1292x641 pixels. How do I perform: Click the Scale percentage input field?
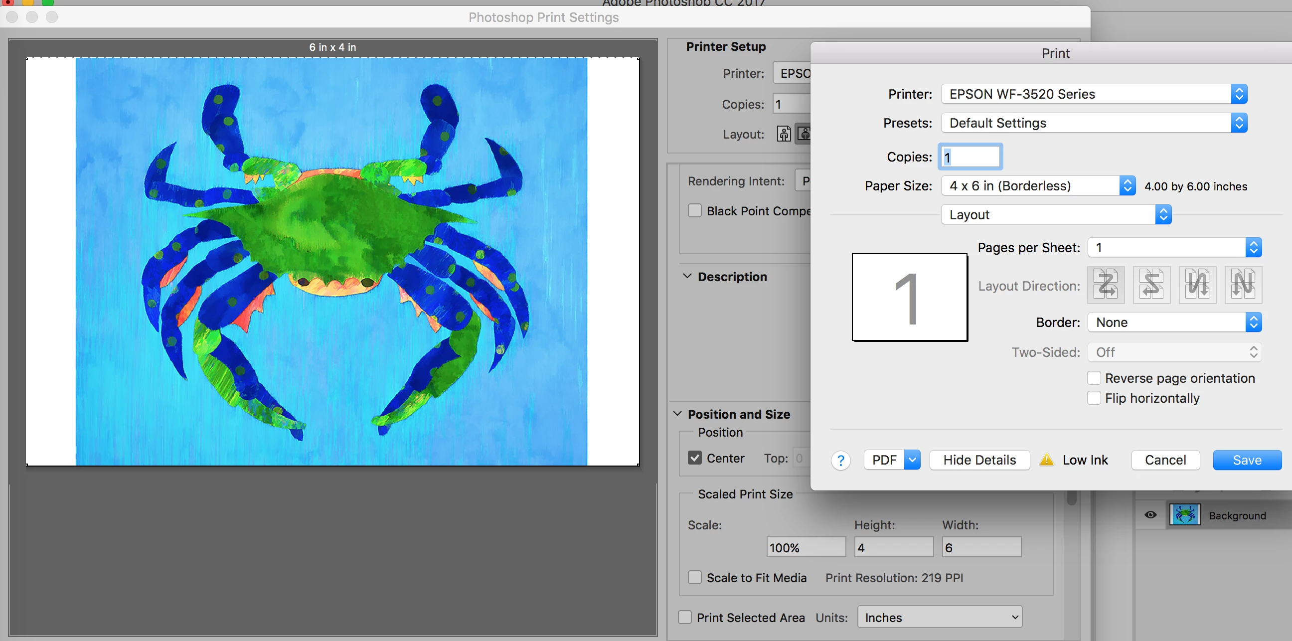coord(806,547)
